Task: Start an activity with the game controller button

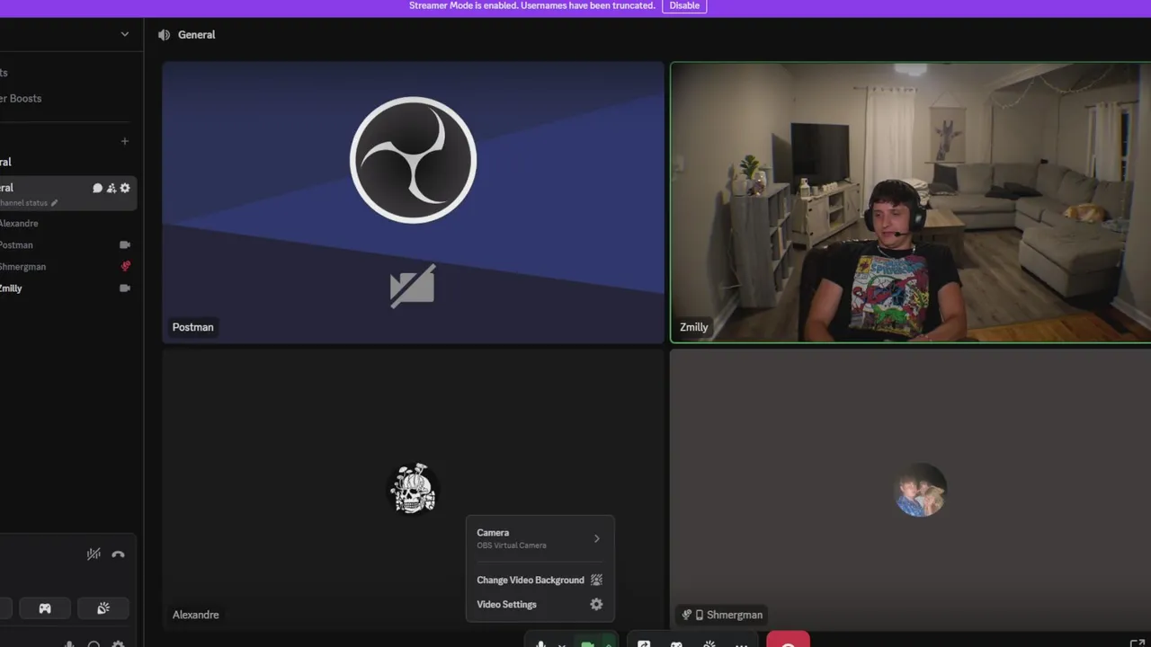Action: pyautogui.click(x=45, y=608)
